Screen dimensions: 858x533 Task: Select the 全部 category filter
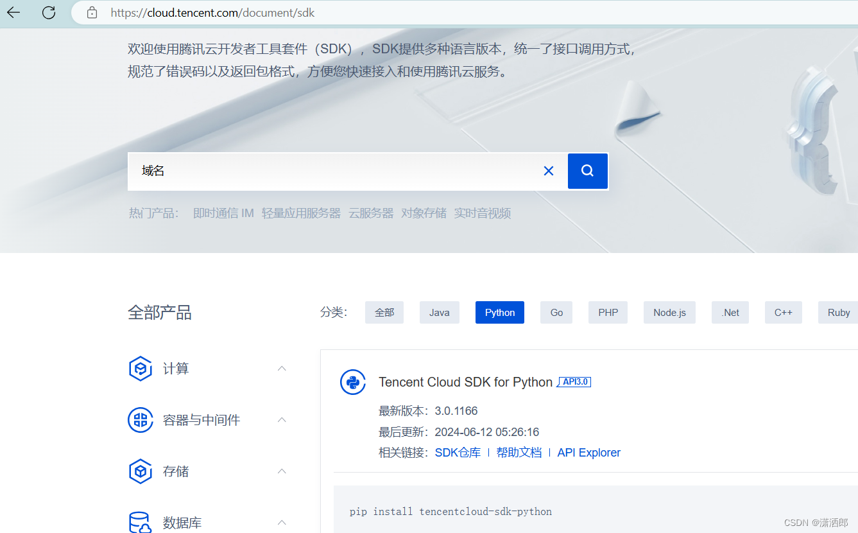pyautogui.click(x=384, y=312)
